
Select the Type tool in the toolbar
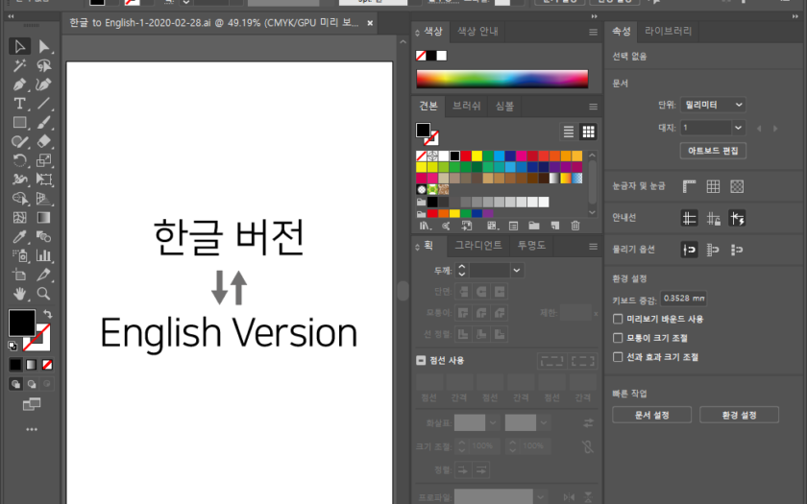19,104
